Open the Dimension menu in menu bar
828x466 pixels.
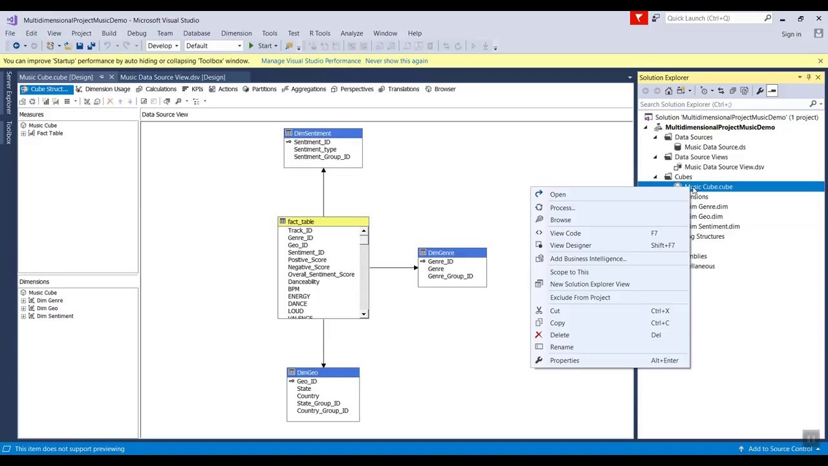[x=236, y=33]
